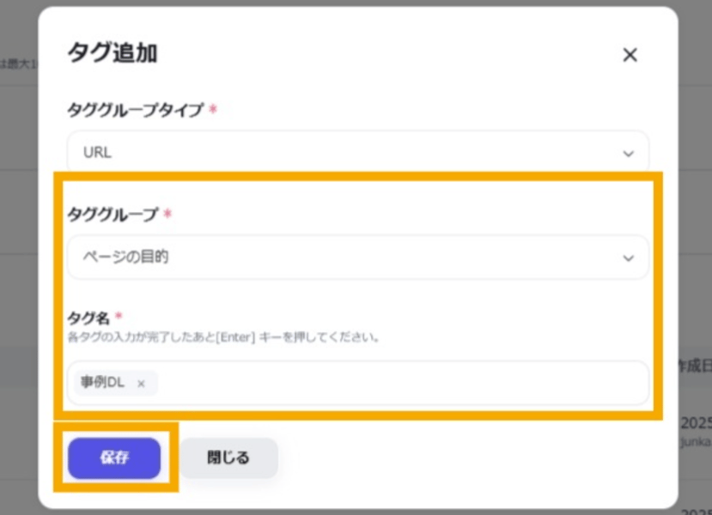Click the red asterisk beside タググループタイプ

[213, 110]
